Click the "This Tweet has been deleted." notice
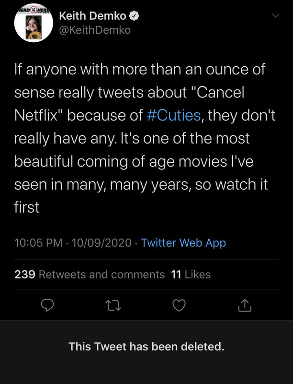Viewport: 293px width, 384px height. [x=146, y=346]
